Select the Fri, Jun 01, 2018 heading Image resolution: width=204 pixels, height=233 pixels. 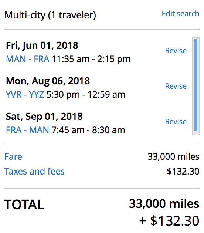42,45
